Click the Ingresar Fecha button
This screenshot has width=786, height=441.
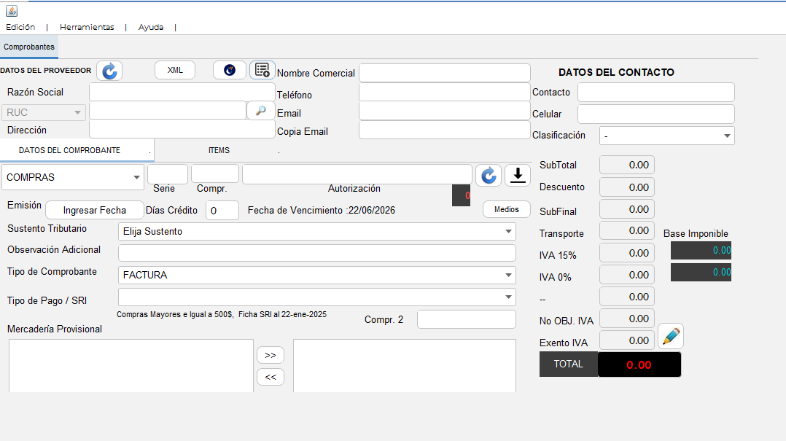coord(94,211)
